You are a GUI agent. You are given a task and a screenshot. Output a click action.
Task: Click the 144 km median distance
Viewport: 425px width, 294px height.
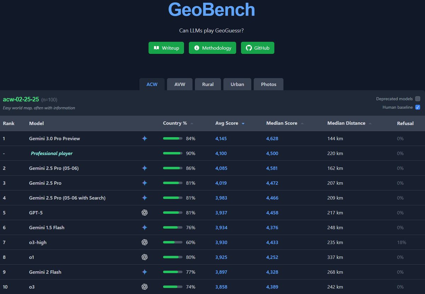[335, 139]
